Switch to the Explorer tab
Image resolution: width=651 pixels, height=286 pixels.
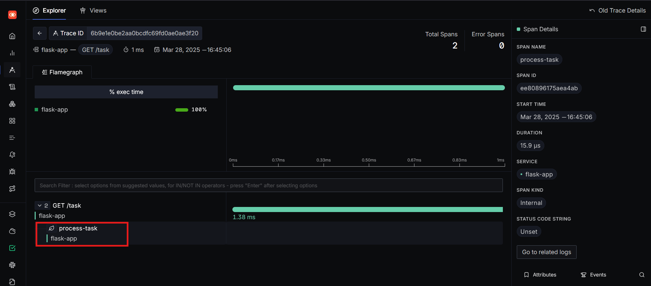coord(49,11)
